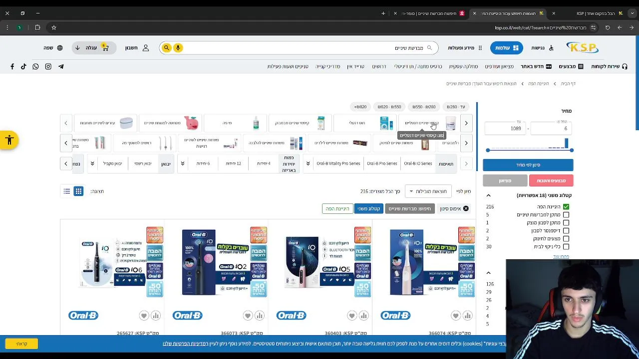Click the minimum price input field
This screenshot has height=359, width=639.
(x=552, y=128)
